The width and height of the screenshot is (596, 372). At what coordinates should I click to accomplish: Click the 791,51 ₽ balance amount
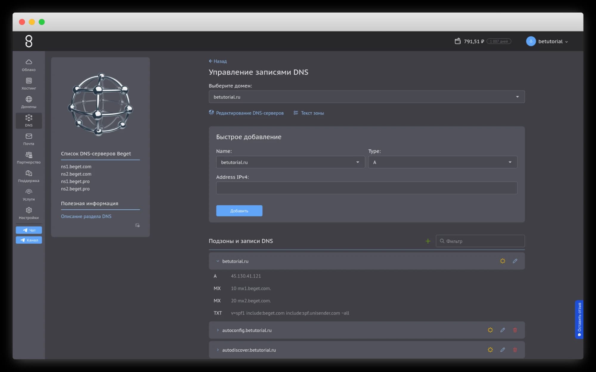point(474,41)
